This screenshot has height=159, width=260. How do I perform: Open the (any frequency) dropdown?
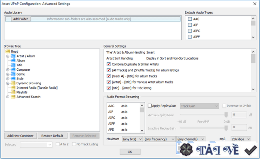click(160, 139)
